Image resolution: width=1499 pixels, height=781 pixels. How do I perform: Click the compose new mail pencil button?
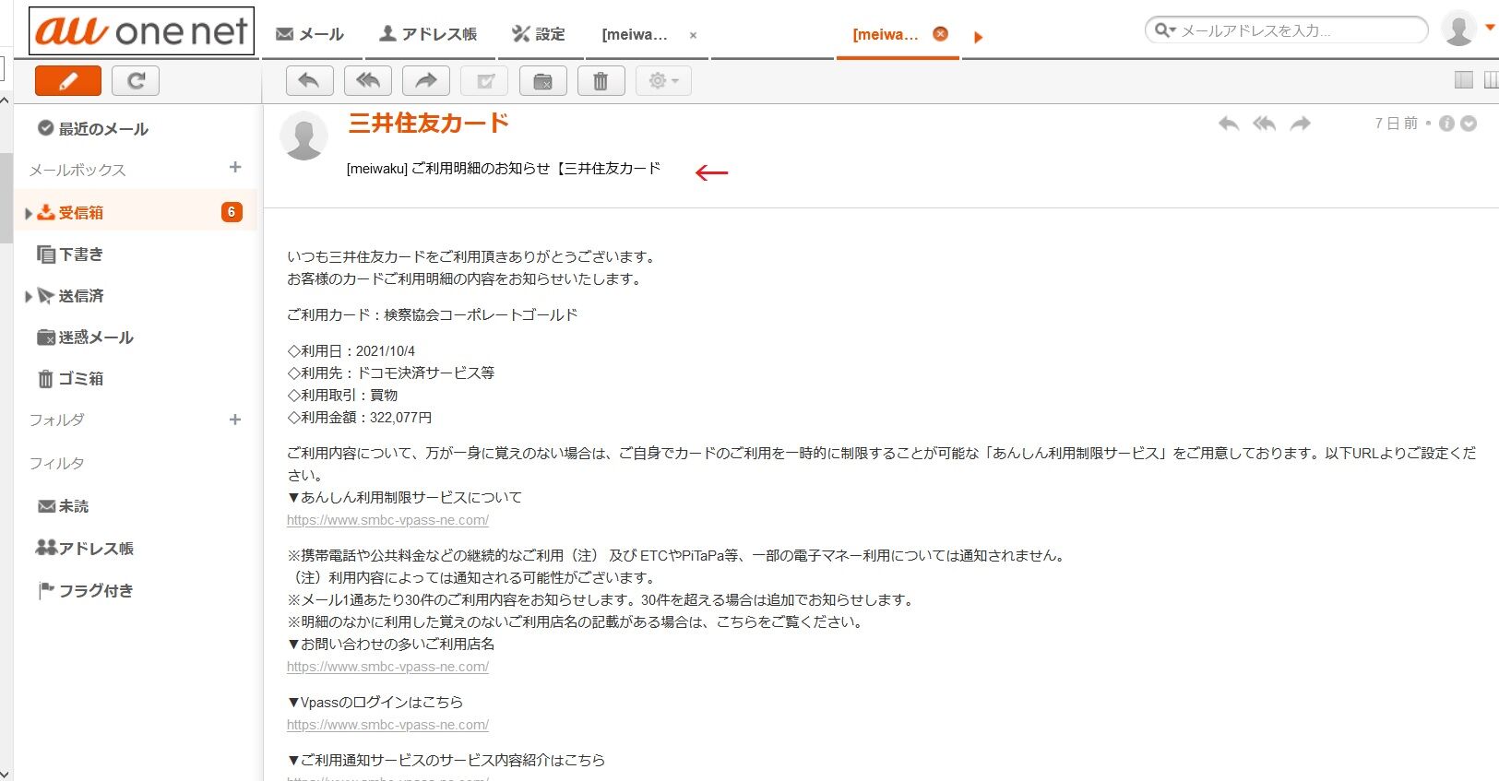pos(68,81)
